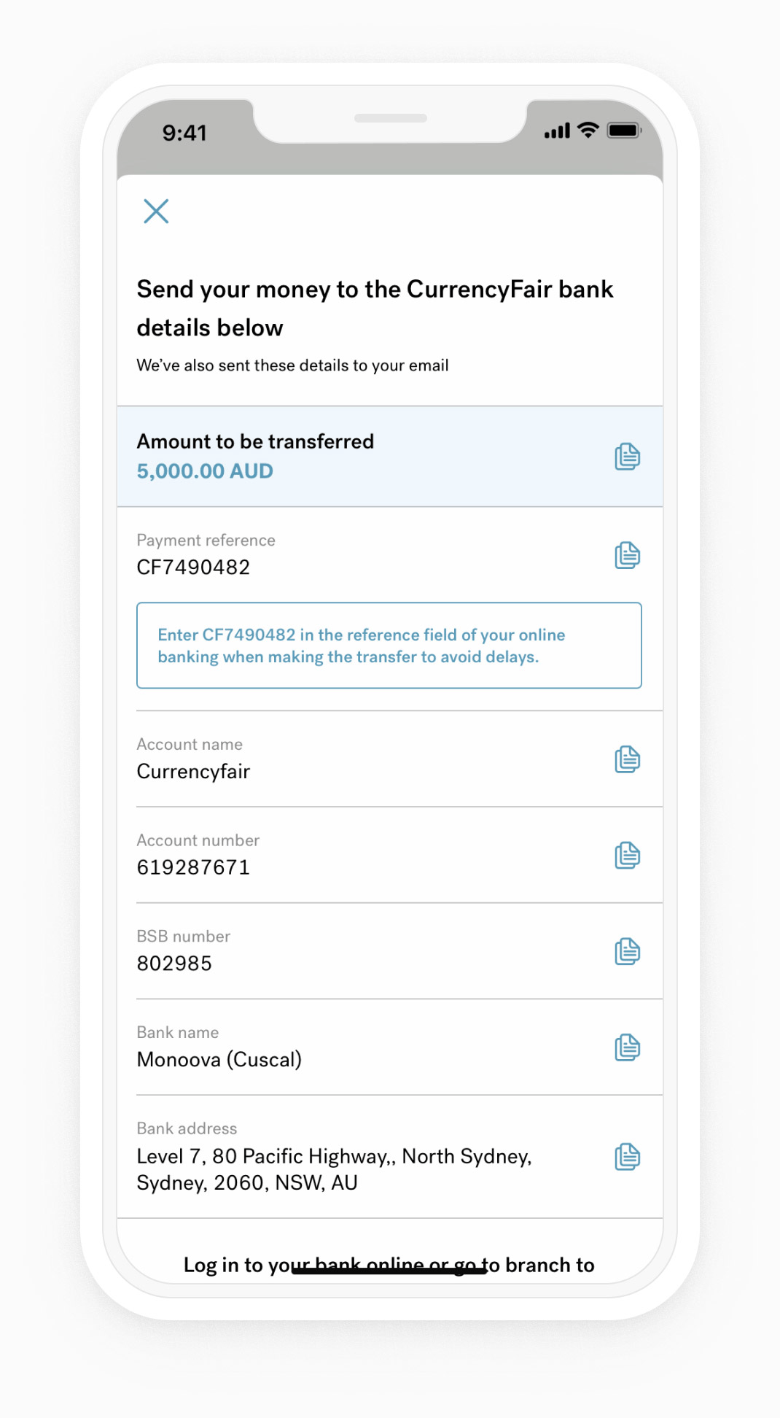
Task: Tap the battery status icon
Action: [x=623, y=131]
